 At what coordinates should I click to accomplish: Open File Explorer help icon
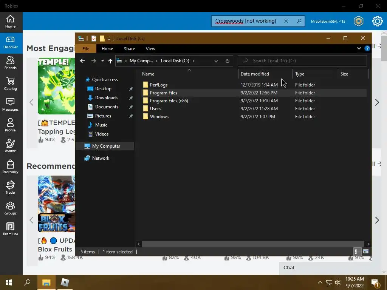click(x=367, y=48)
